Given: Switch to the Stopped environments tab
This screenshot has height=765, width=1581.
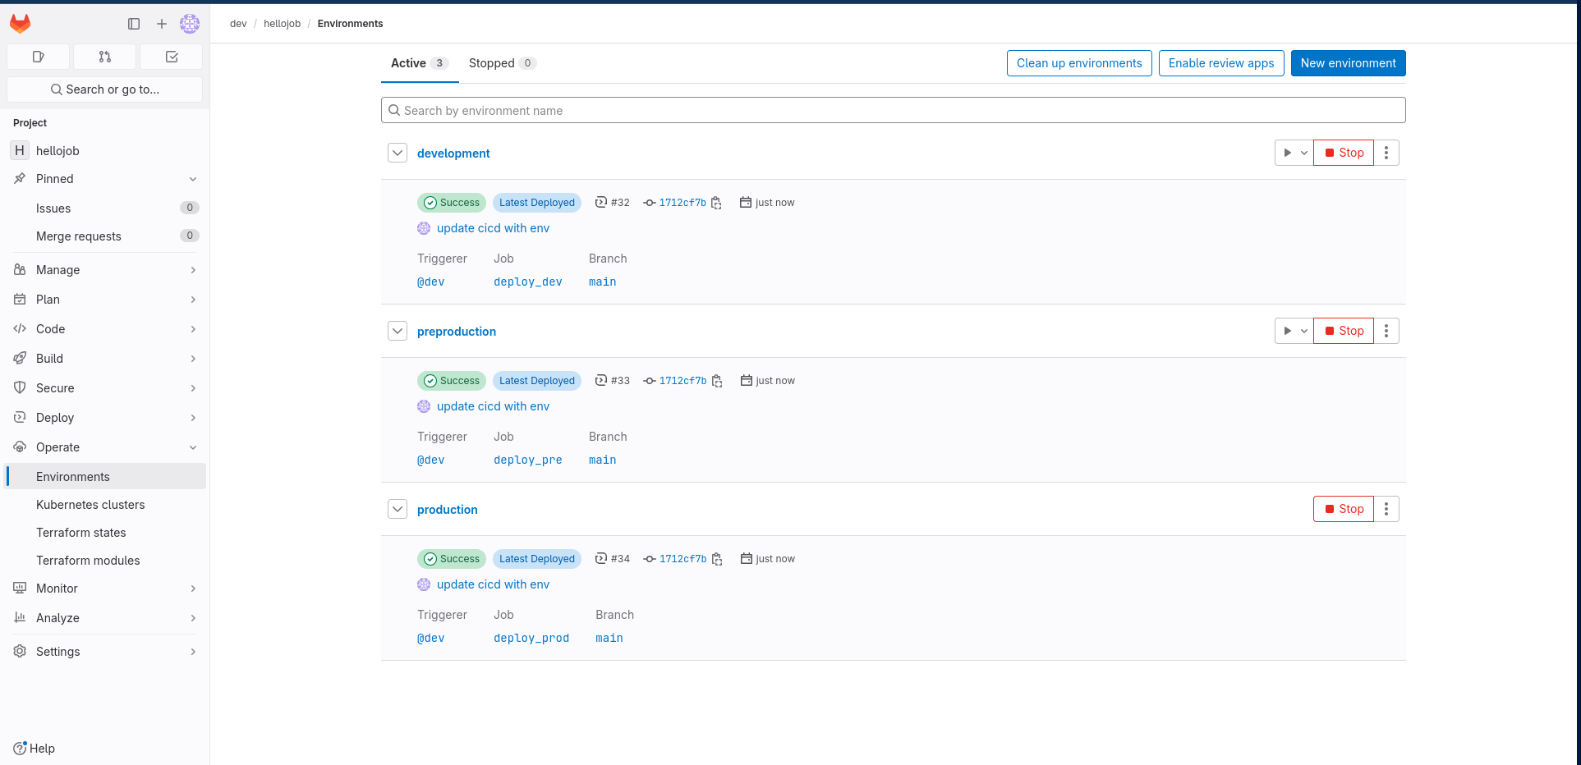Looking at the screenshot, I should coord(502,63).
